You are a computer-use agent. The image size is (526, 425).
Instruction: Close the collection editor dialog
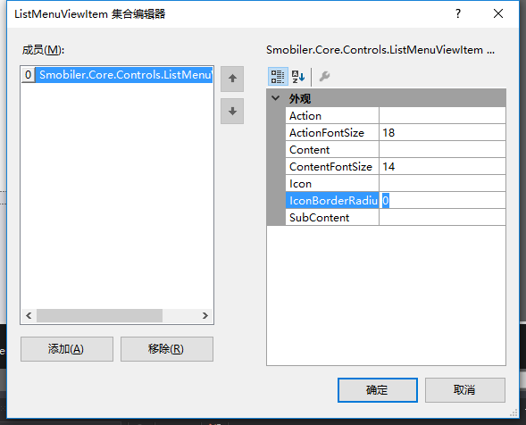(498, 13)
